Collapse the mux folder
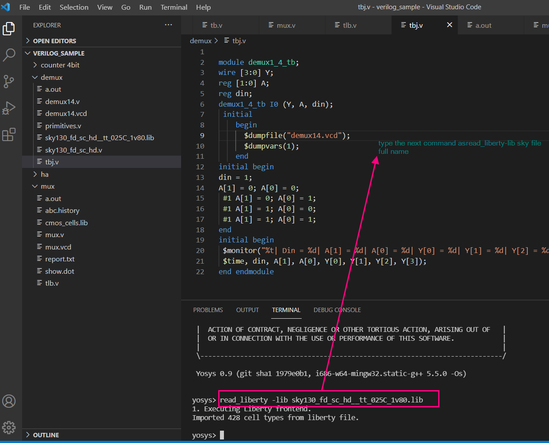This screenshot has width=549, height=443. click(102, 186)
